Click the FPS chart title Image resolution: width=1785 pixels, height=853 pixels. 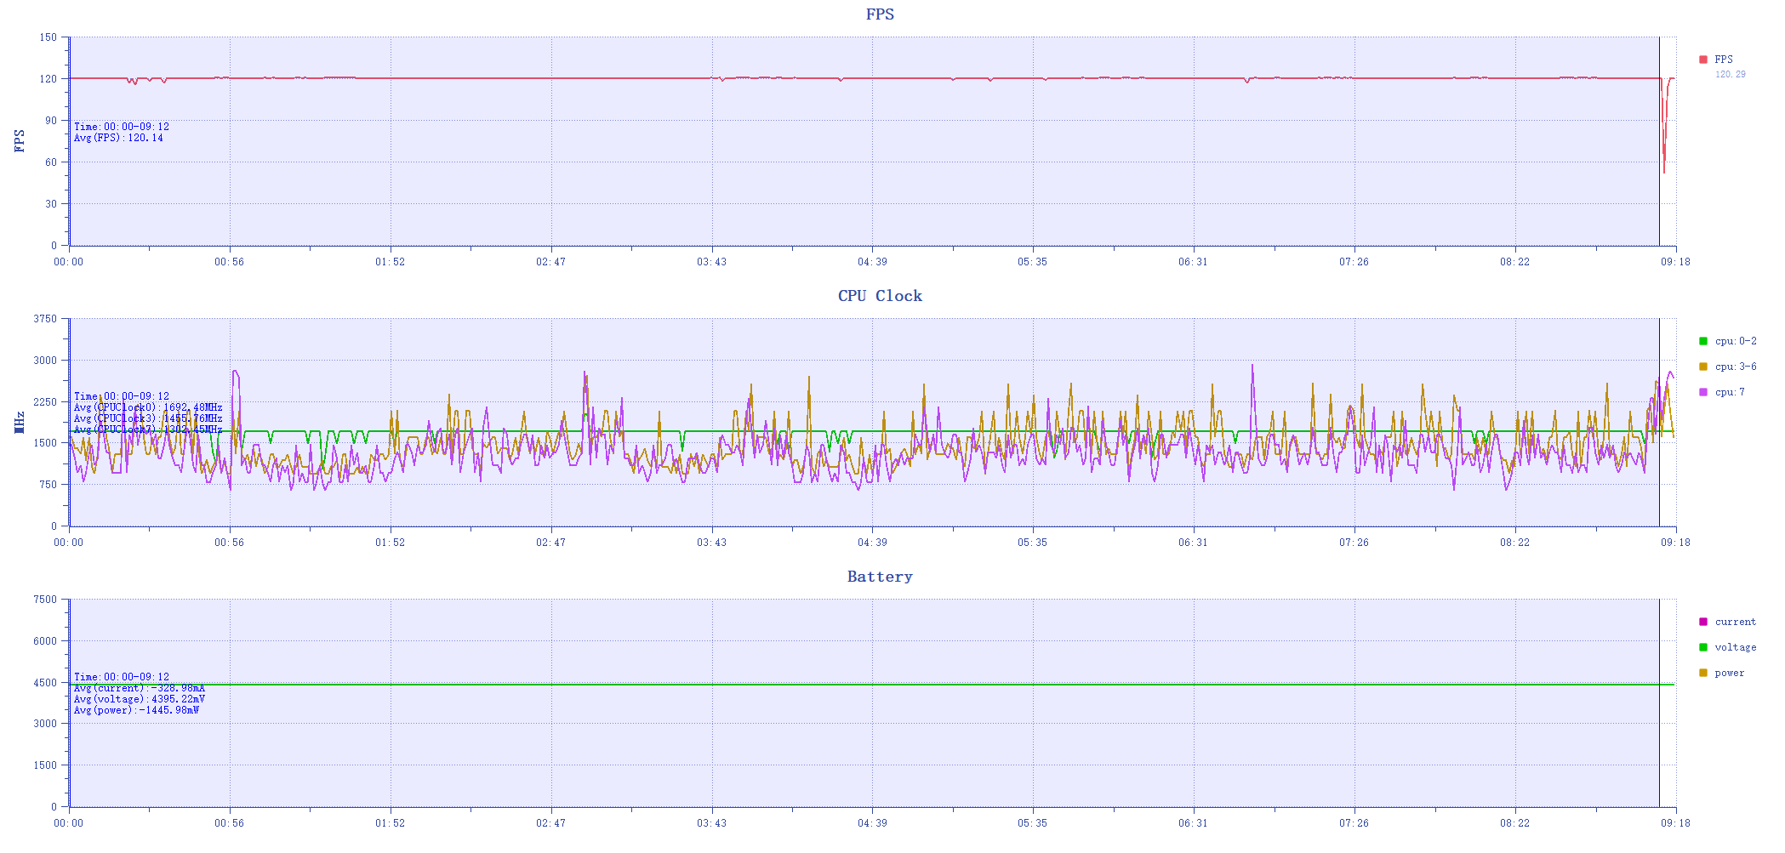click(x=880, y=14)
